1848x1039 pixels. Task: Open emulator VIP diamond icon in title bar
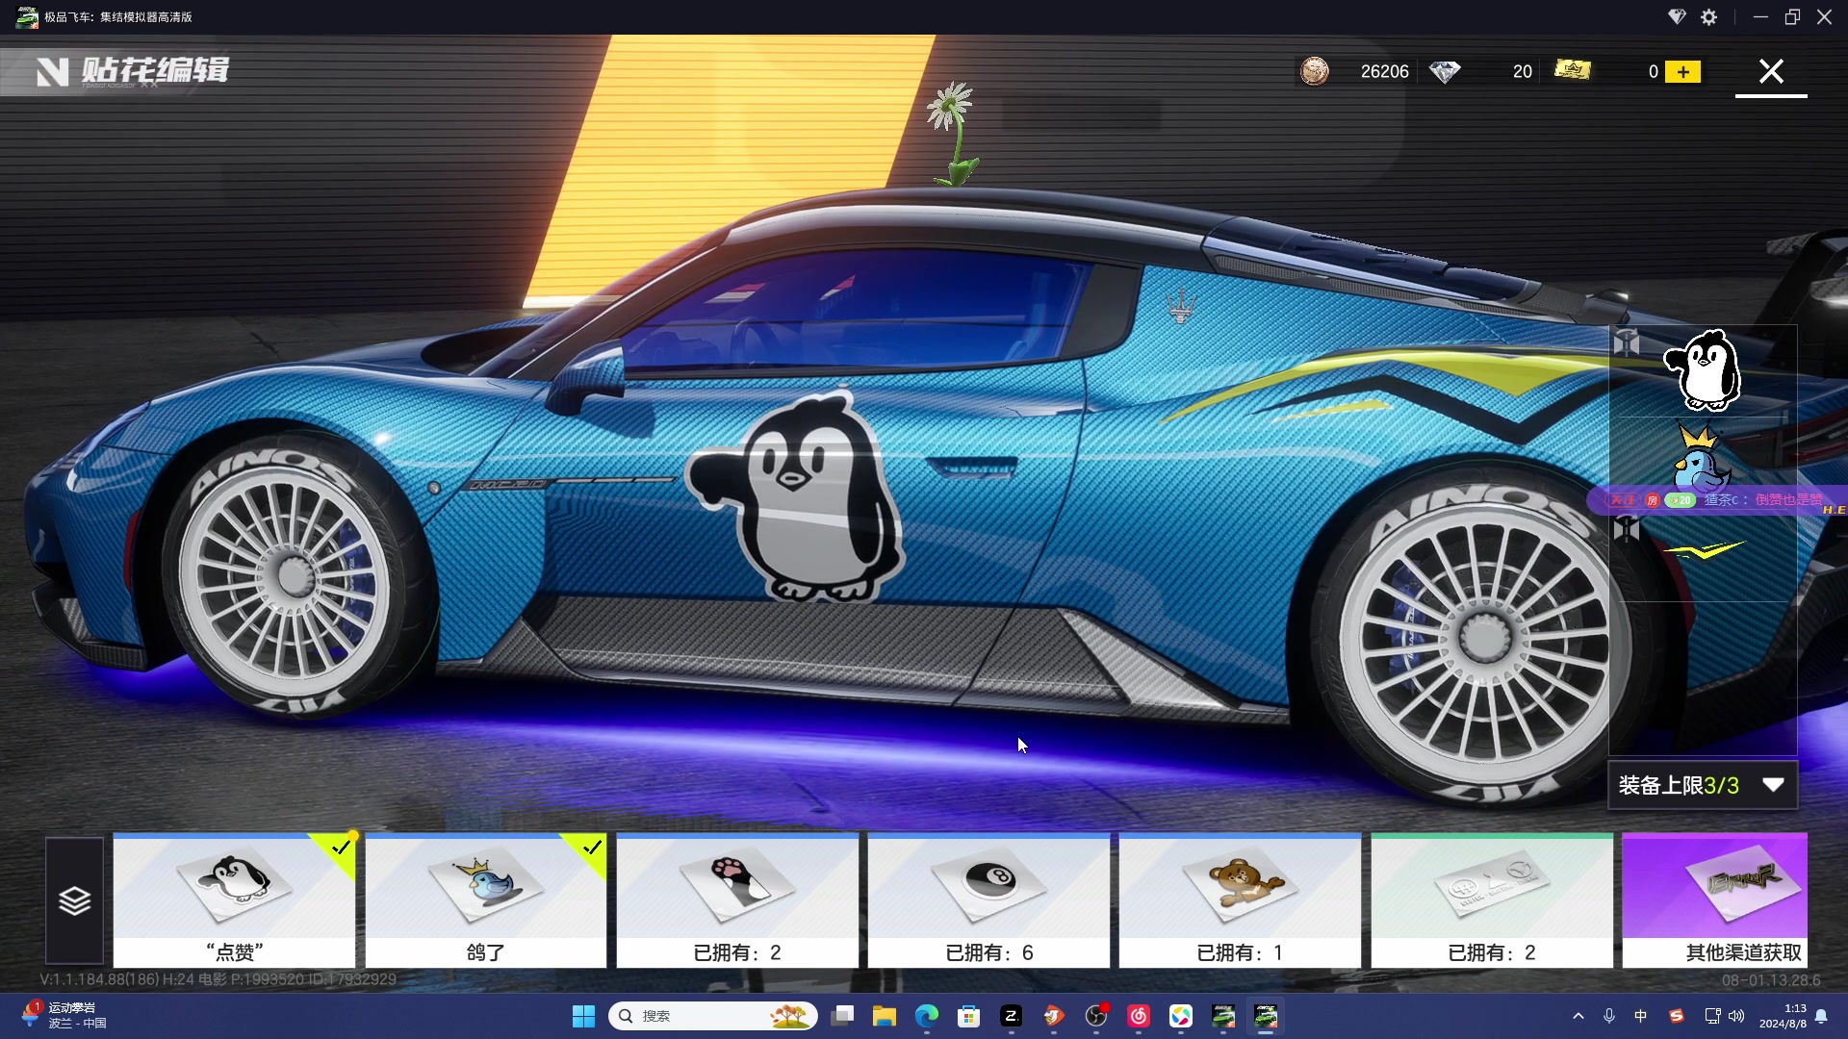[1677, 17]
